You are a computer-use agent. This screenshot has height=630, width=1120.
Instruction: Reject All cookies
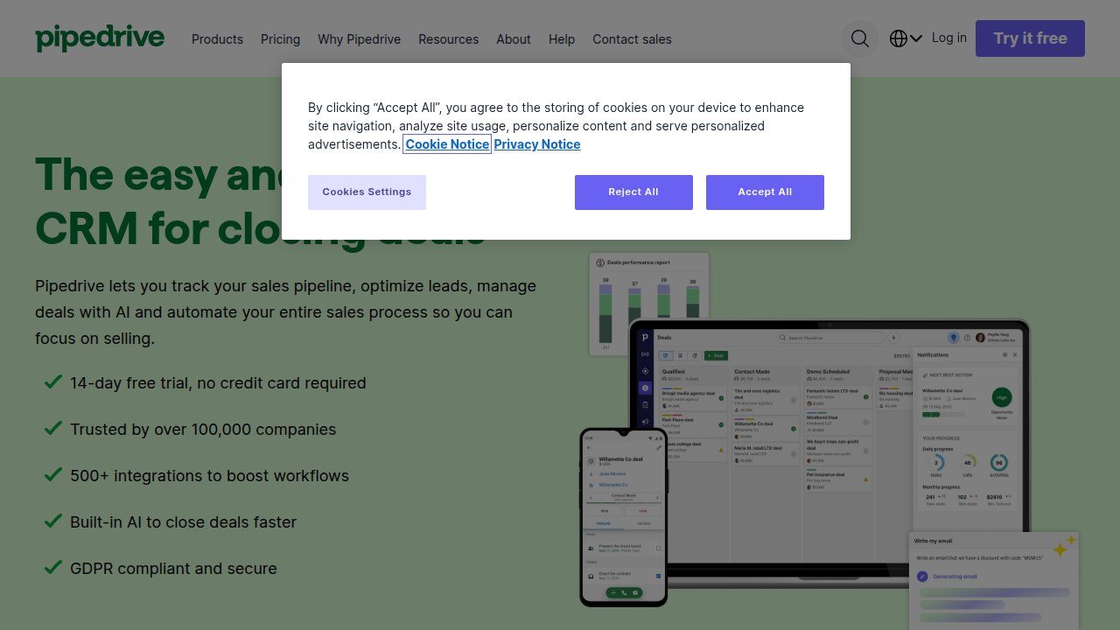[x=633, y=192]
